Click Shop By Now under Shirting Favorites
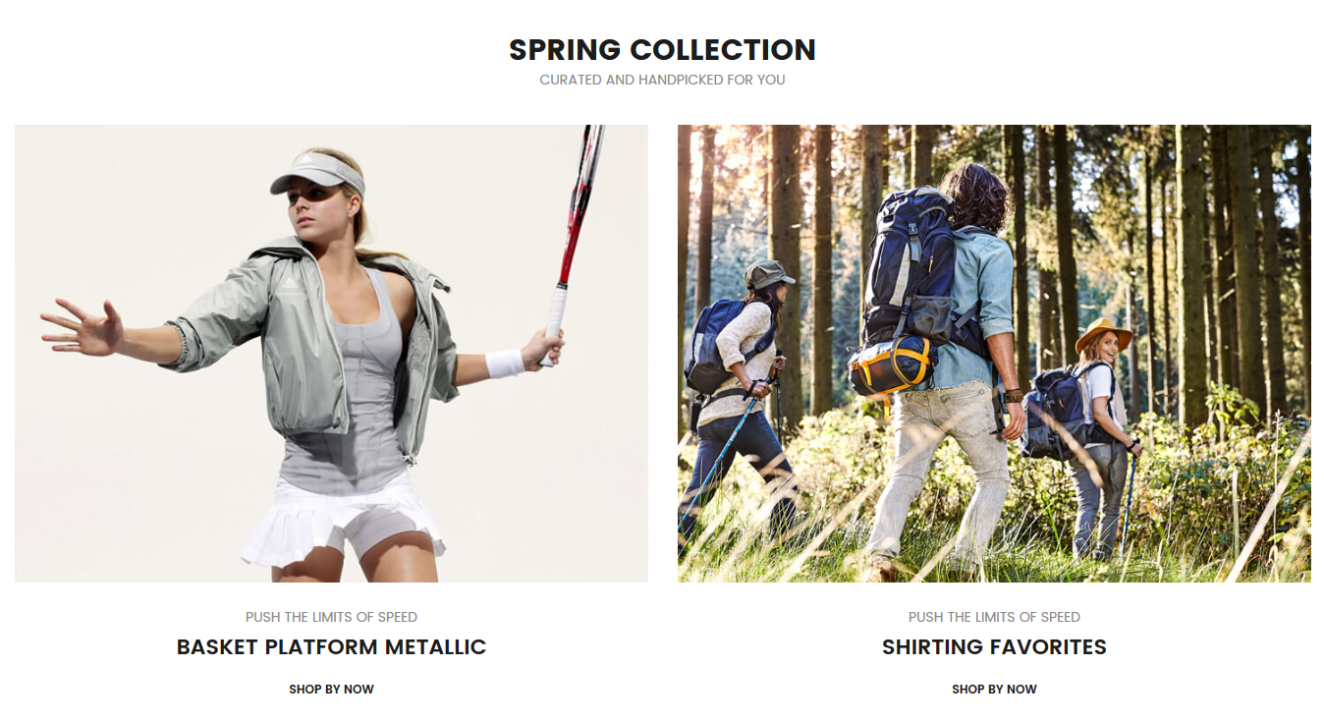1324x722 pixels. coord(994,690)
